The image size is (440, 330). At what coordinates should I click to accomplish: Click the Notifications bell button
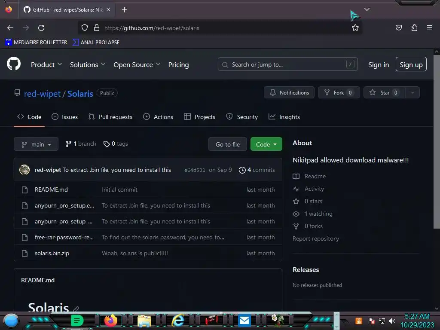(289, 93)
